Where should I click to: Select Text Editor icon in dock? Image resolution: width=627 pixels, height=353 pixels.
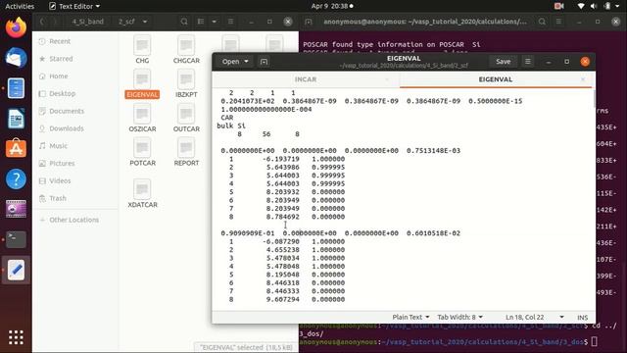tap(16, 270)
